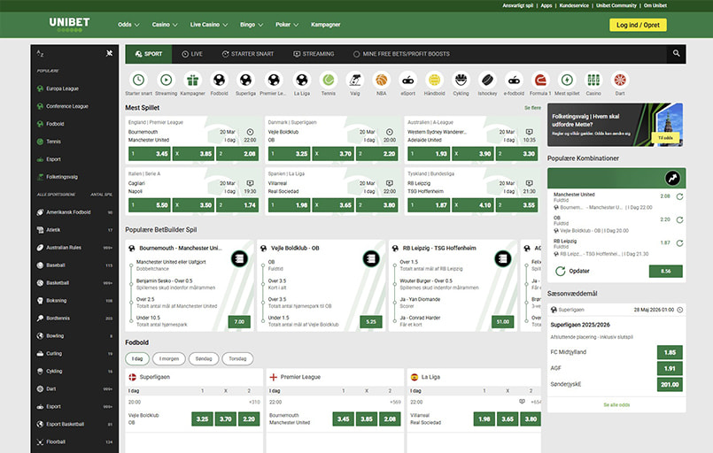Open the Kampagner menu item

(326, 25)
